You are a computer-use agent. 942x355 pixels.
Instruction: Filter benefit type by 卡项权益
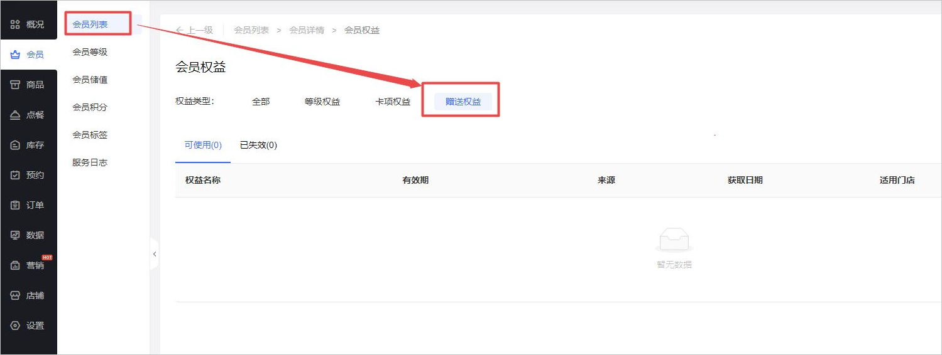pos(393,102)
